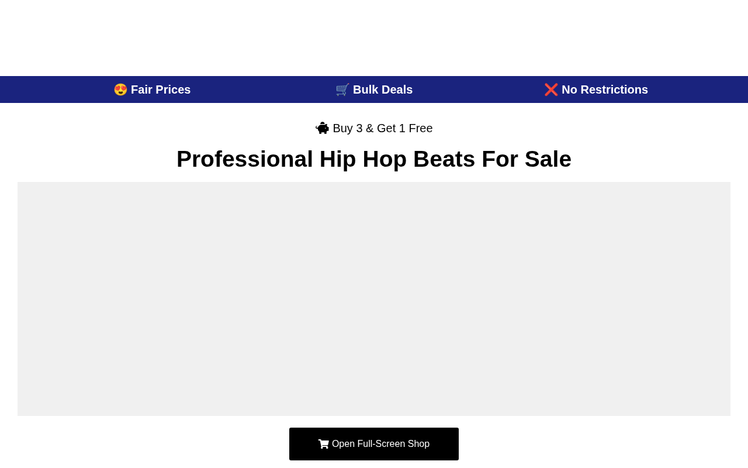The image size is (748, 468).
Task: Click the Professional Hip Hop Beats For Sale heading
Action: tap(374, 159)
